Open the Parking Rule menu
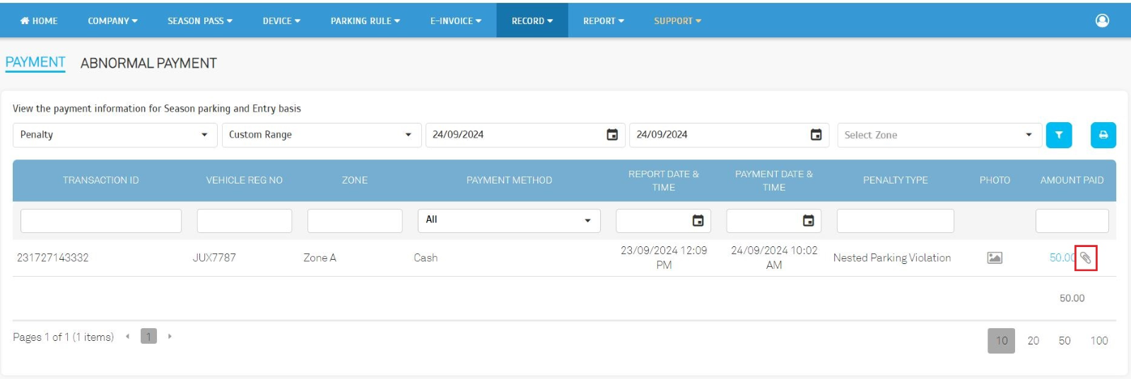1131x379 pixels. [x=365, y=21]
